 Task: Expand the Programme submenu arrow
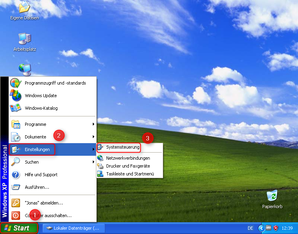[x=93, y=124]
